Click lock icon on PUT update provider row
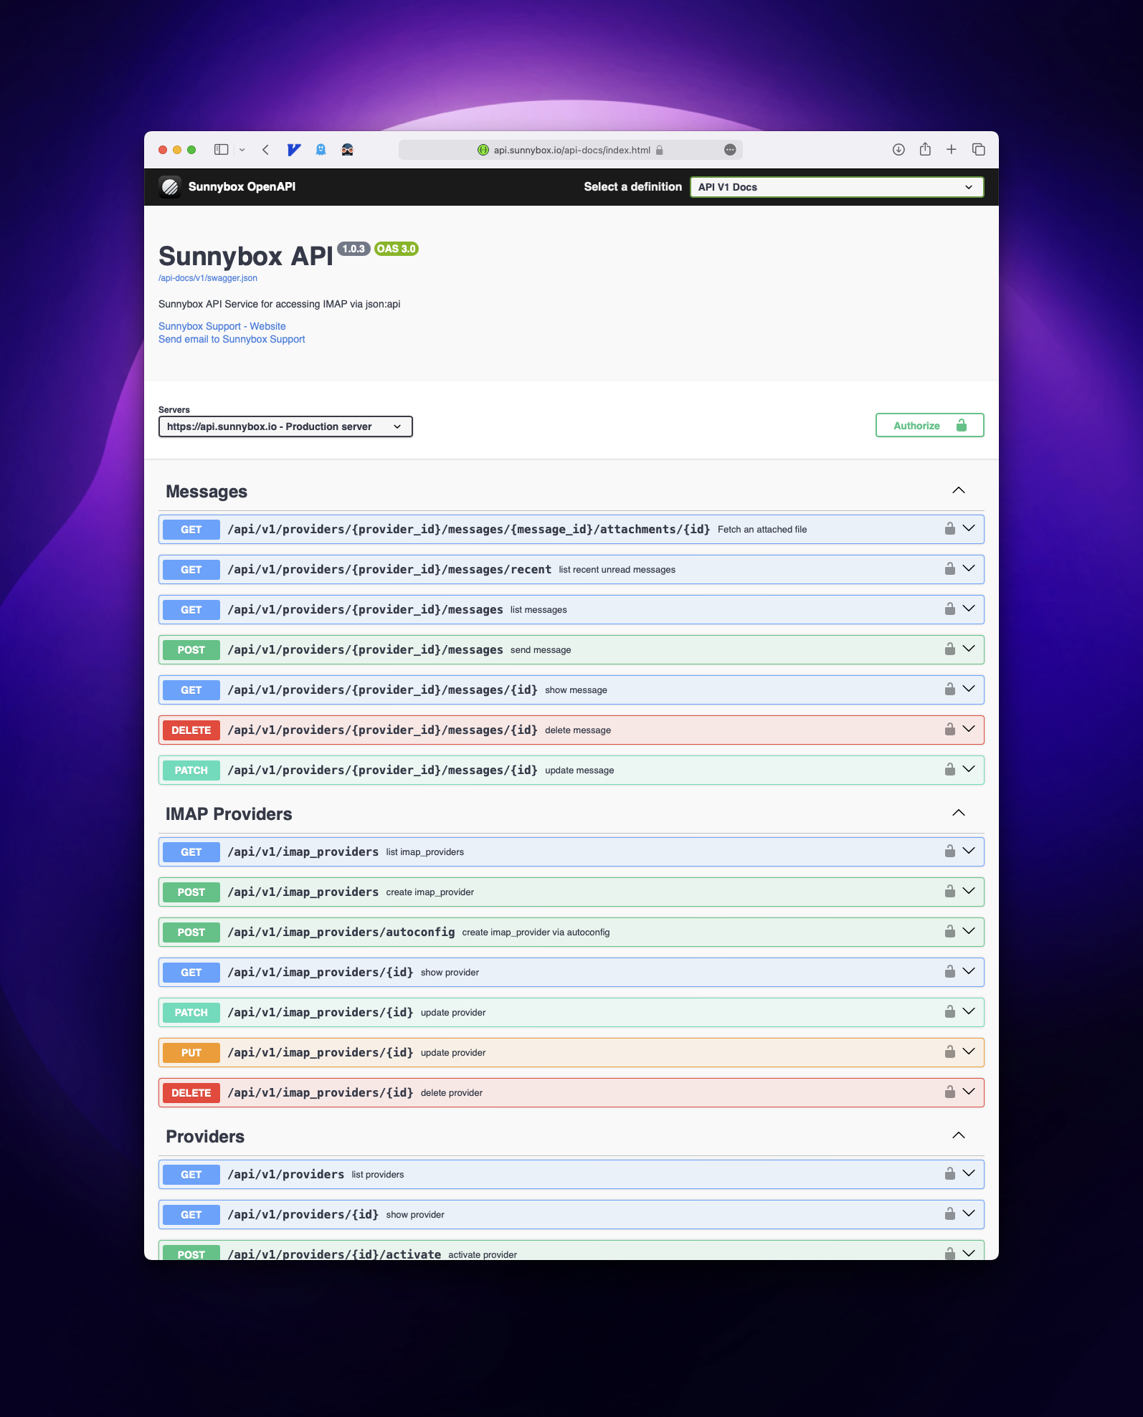The height and width of the screenshot is (1417, 1143). (x=949, y=1052)
